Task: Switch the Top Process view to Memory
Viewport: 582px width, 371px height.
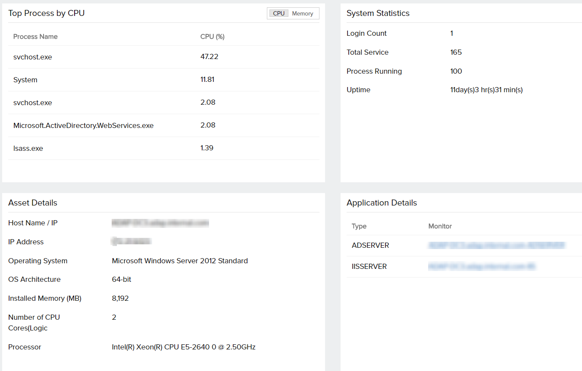Action: click(302, 13)
